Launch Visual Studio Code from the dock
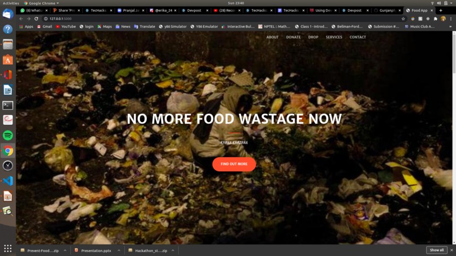Viewport: 456px width, 256px height. (7, 181)
